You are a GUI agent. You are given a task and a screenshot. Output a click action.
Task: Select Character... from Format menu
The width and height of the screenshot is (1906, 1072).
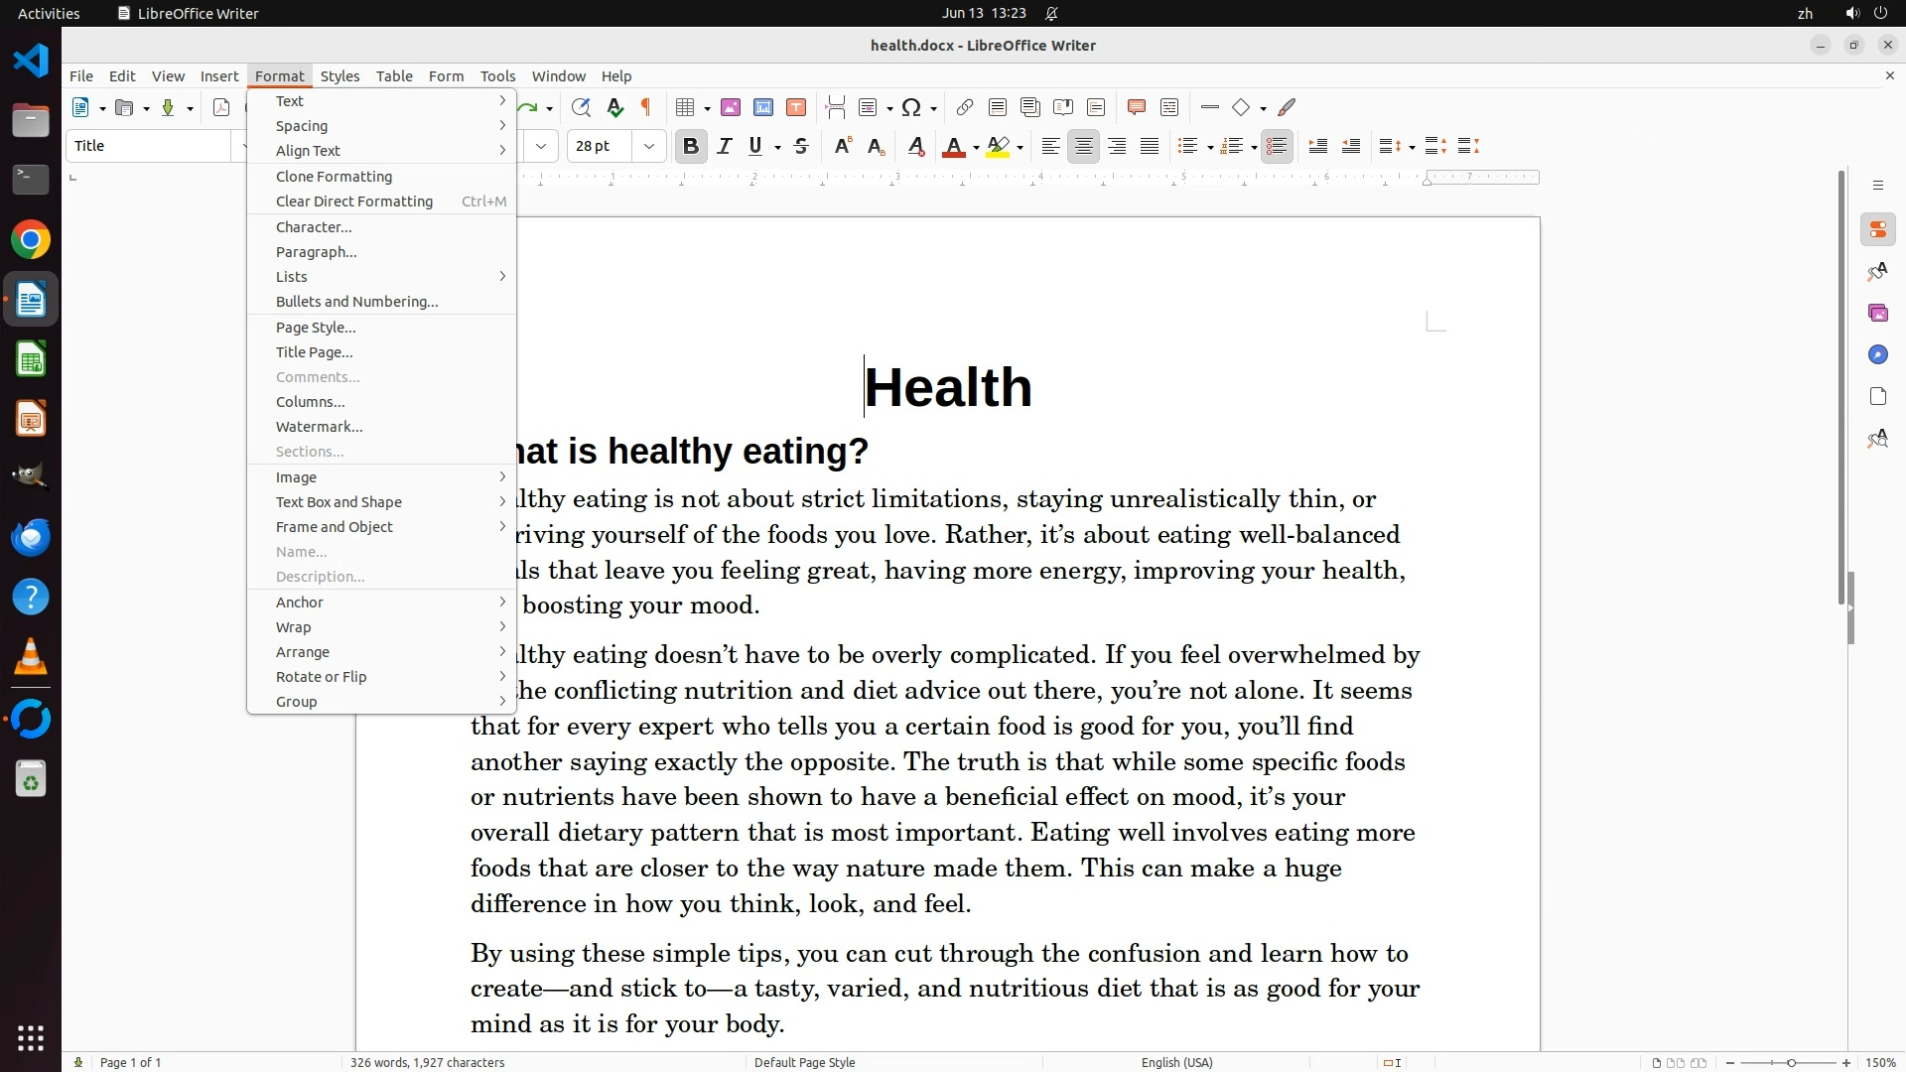pyautogui.click(x=314, y=227)
